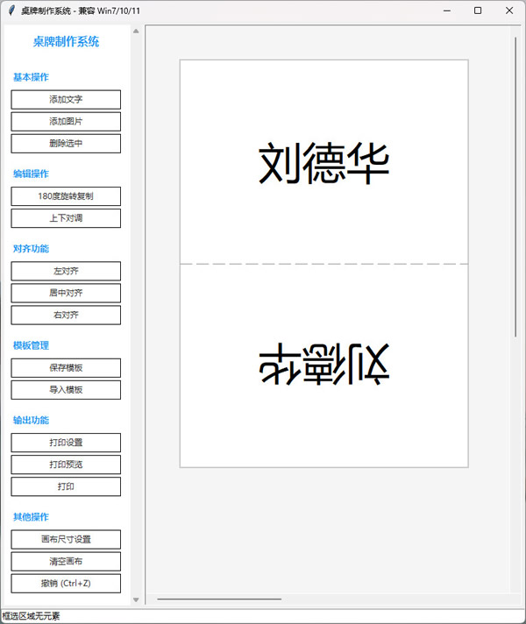The image size is (526, 624).
Task: Click 180度旋转复制 button
Action: pyautogui.click(x=66, y=196)
